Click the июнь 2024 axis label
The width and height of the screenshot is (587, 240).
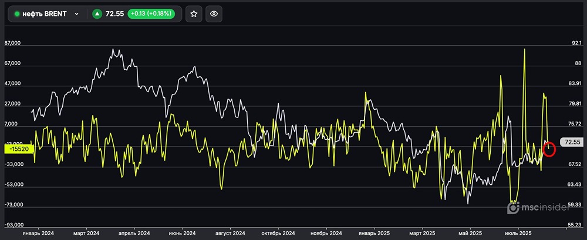point(183,232)
